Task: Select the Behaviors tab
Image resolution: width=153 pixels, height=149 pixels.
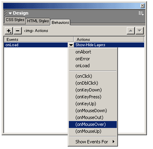Action: coord(60,22)
